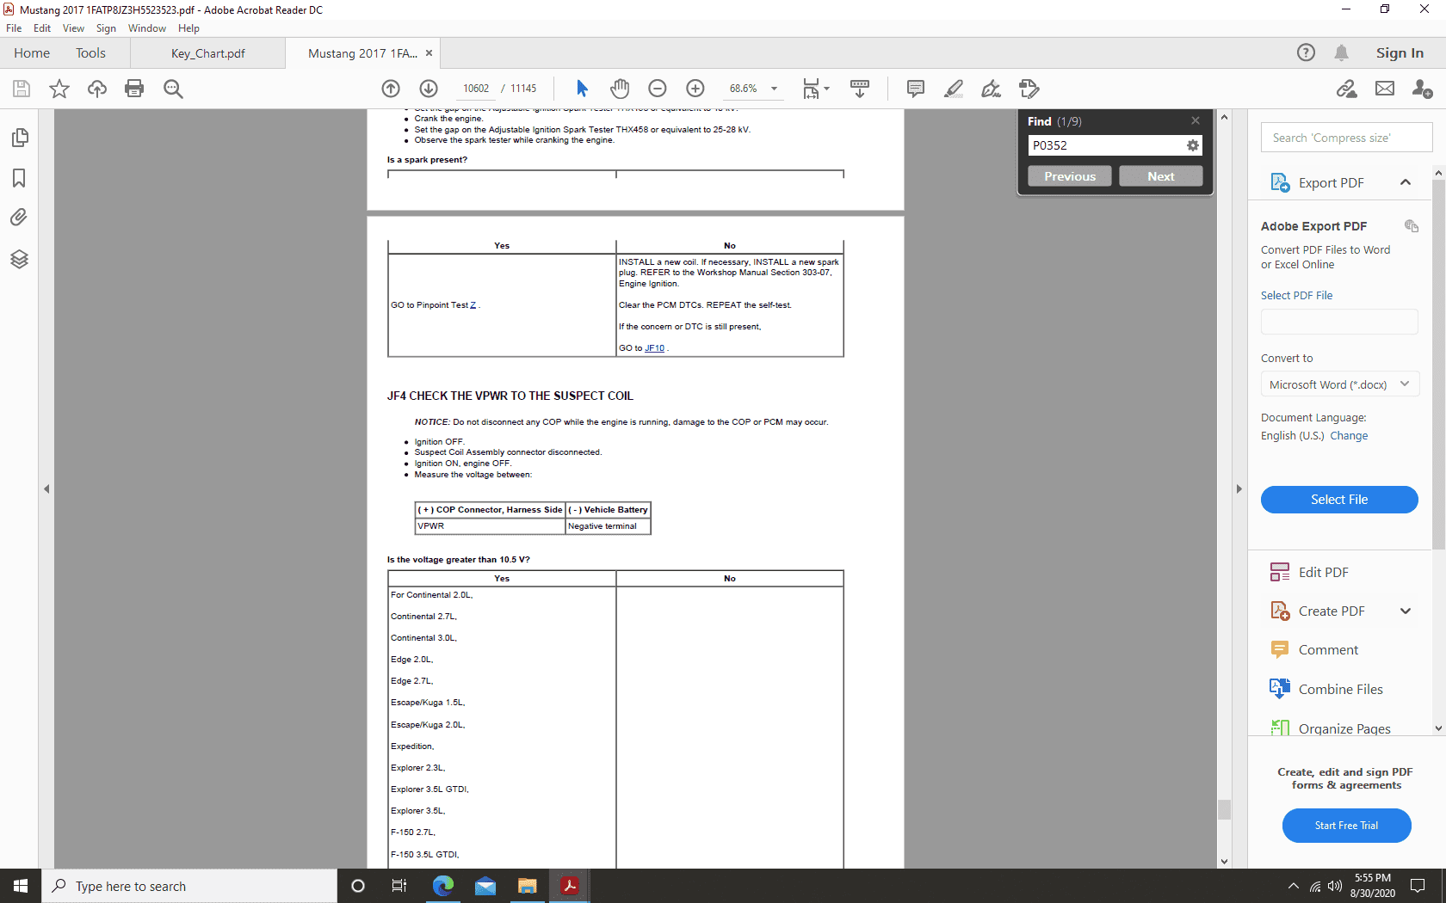Collapse the right tools pane arrow

1239,488
